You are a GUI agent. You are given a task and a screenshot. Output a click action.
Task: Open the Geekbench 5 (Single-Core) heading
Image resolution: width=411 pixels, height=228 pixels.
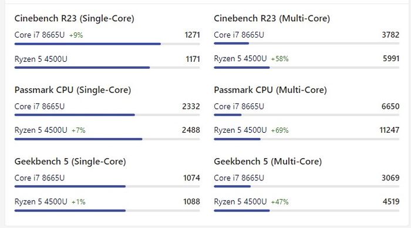(x=70, y=162)
